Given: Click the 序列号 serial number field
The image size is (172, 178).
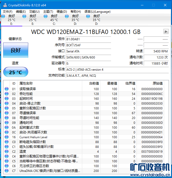Looking at the screenshot, I should 88,45.
